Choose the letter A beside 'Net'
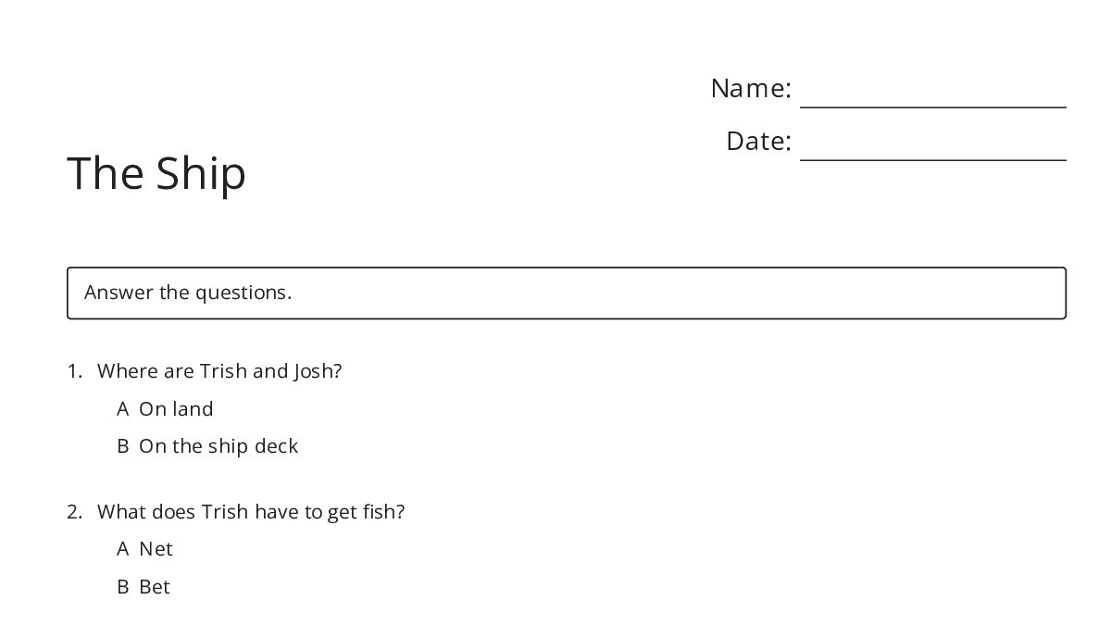The image size is (1111, 625). (x=123, y=549)
